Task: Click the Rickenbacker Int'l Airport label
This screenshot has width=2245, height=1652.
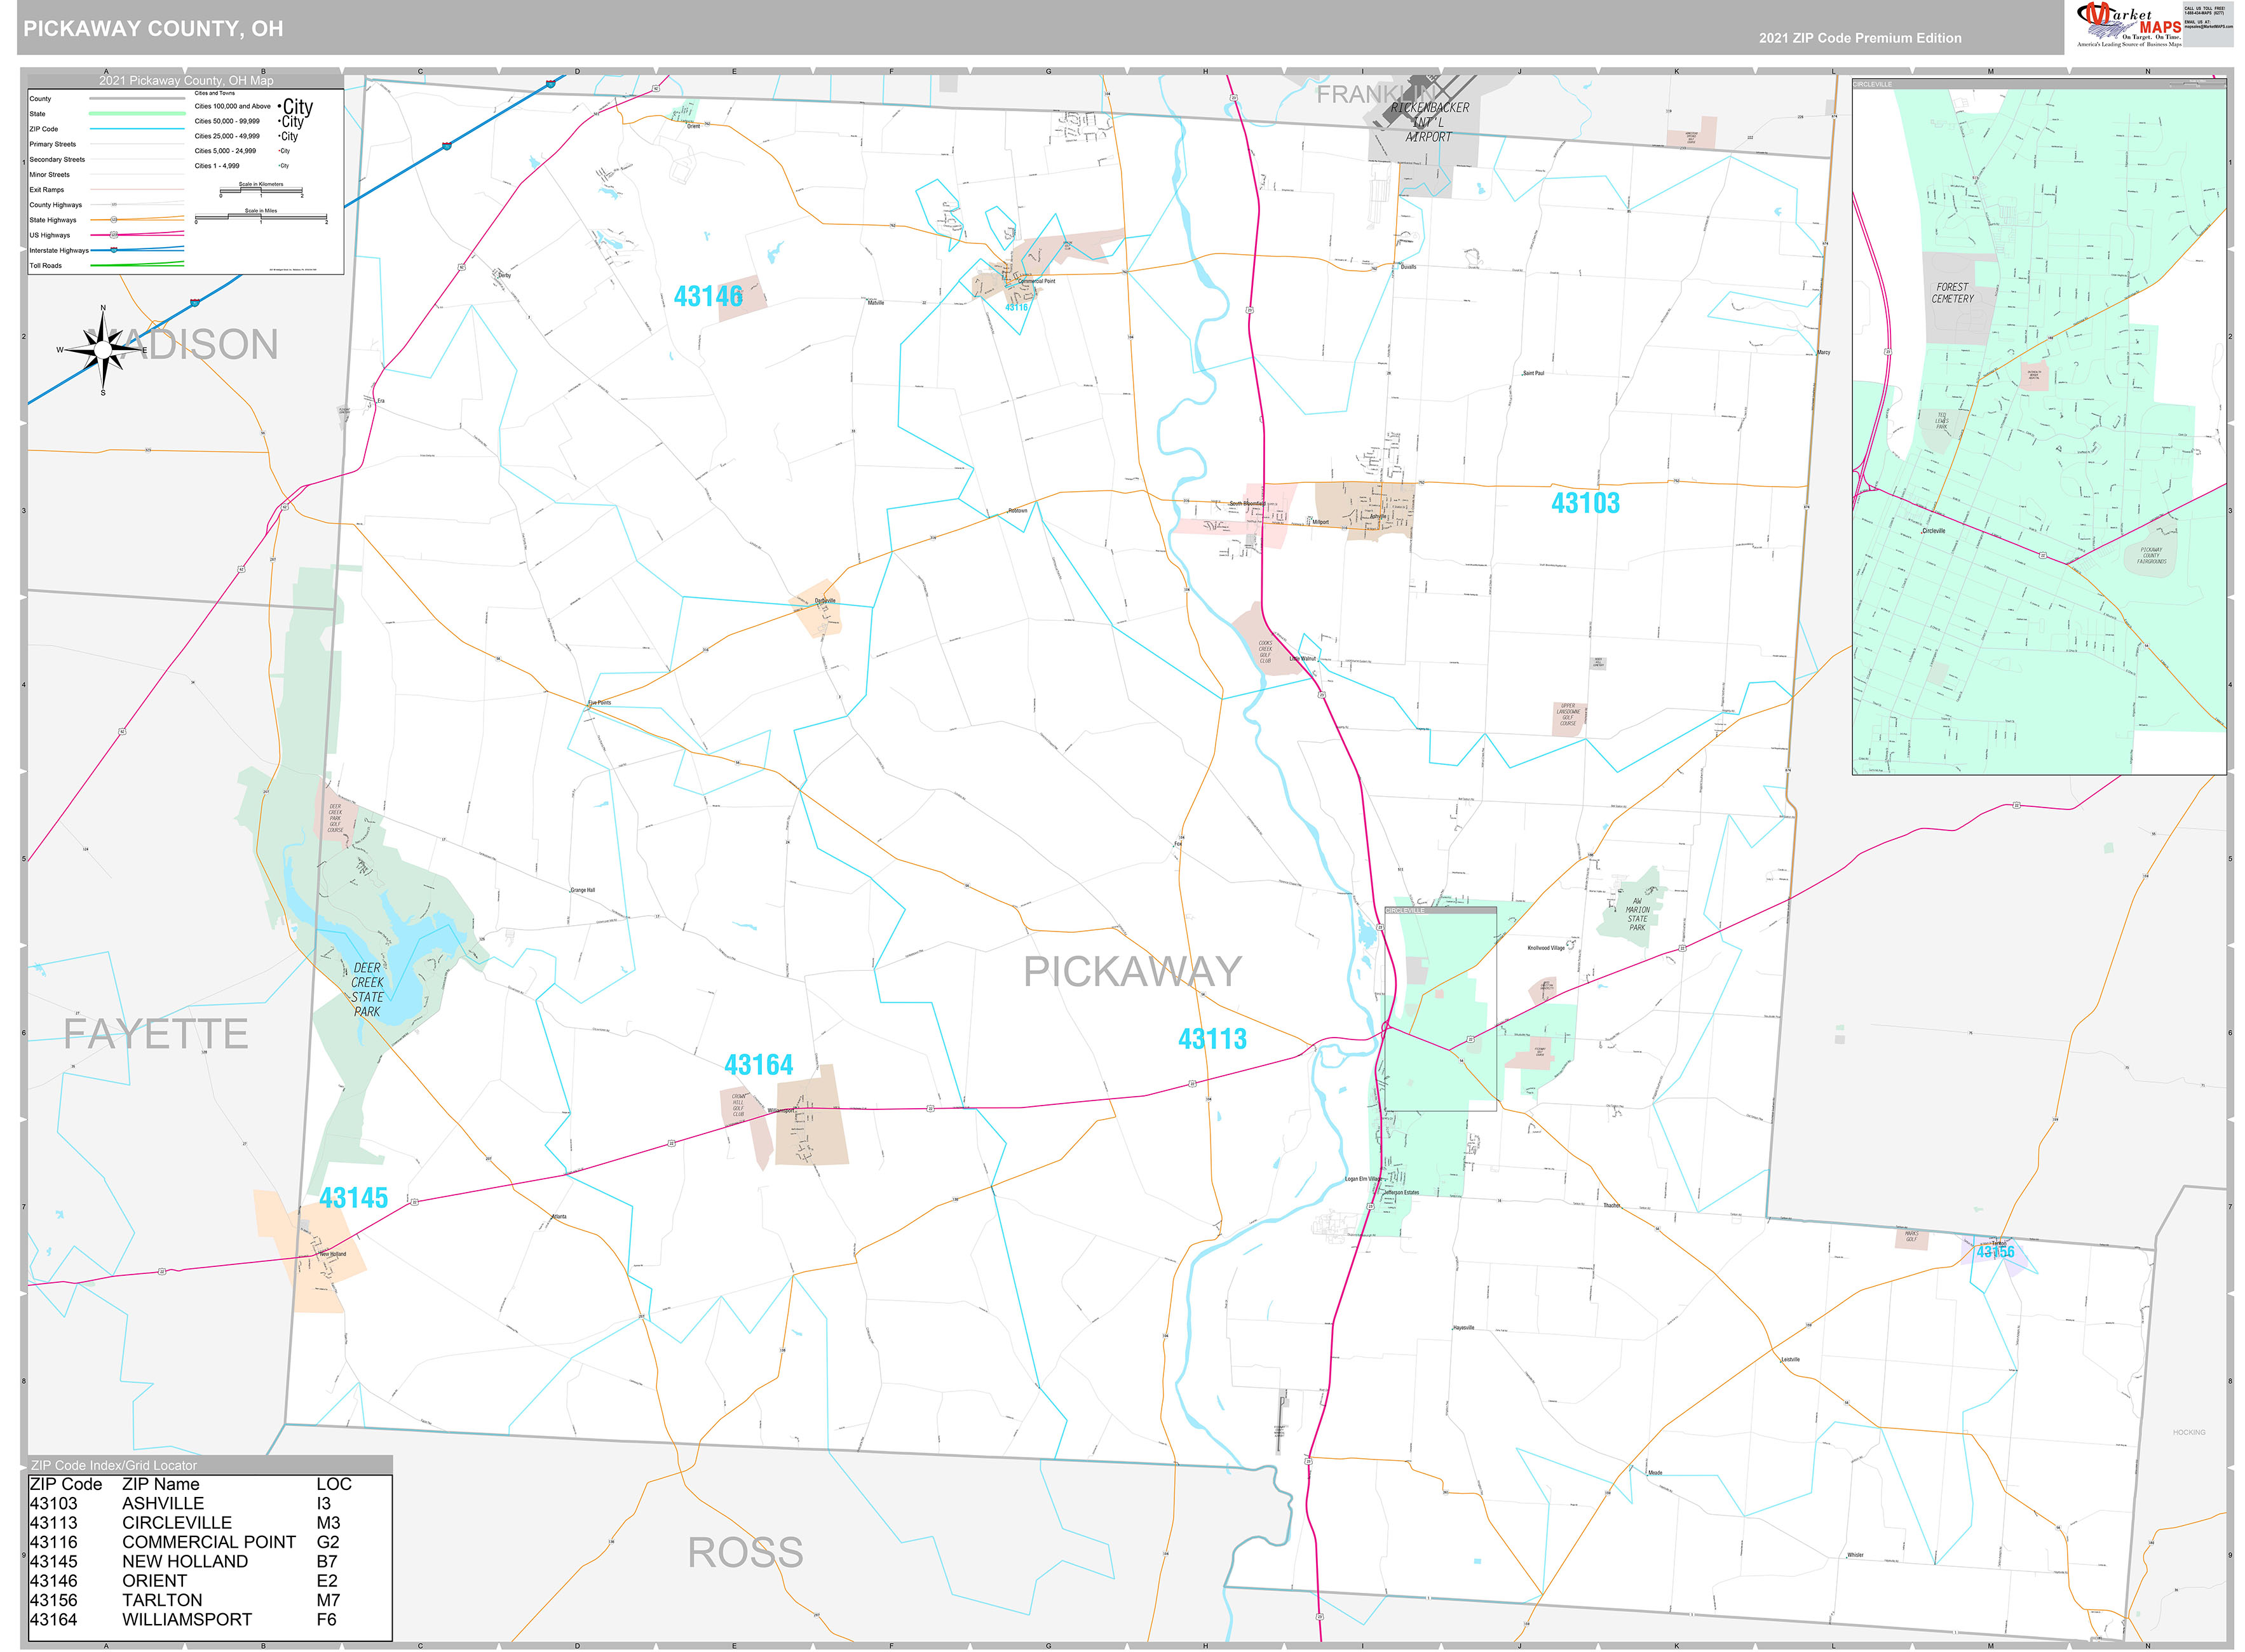Action: click(1429, 121)
